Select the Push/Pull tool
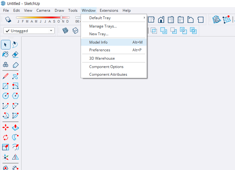The height and width of the screenshot is (170, 235). pyautogui.click(x=15, y=127)
